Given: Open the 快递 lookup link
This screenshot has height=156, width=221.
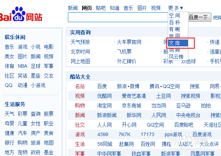Looking at the screenshot, I should tap(215, 42).
